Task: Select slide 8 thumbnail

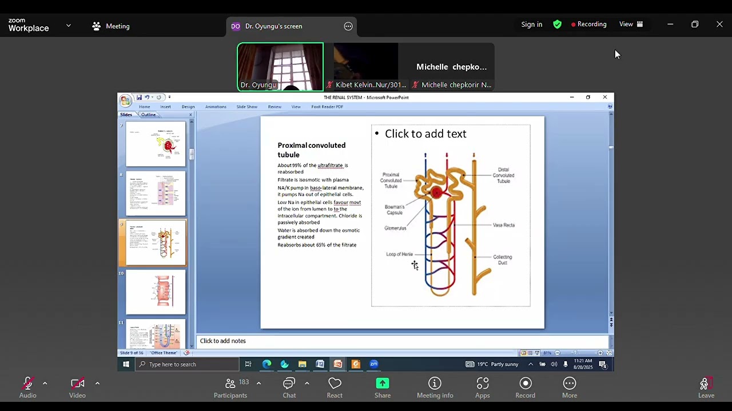Action: pos(156,193)
